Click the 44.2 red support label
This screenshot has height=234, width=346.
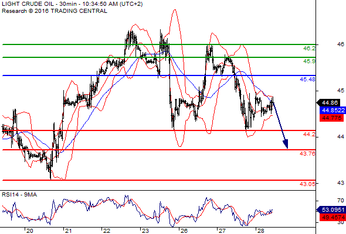pyautogui.click(x=309, y=135)
